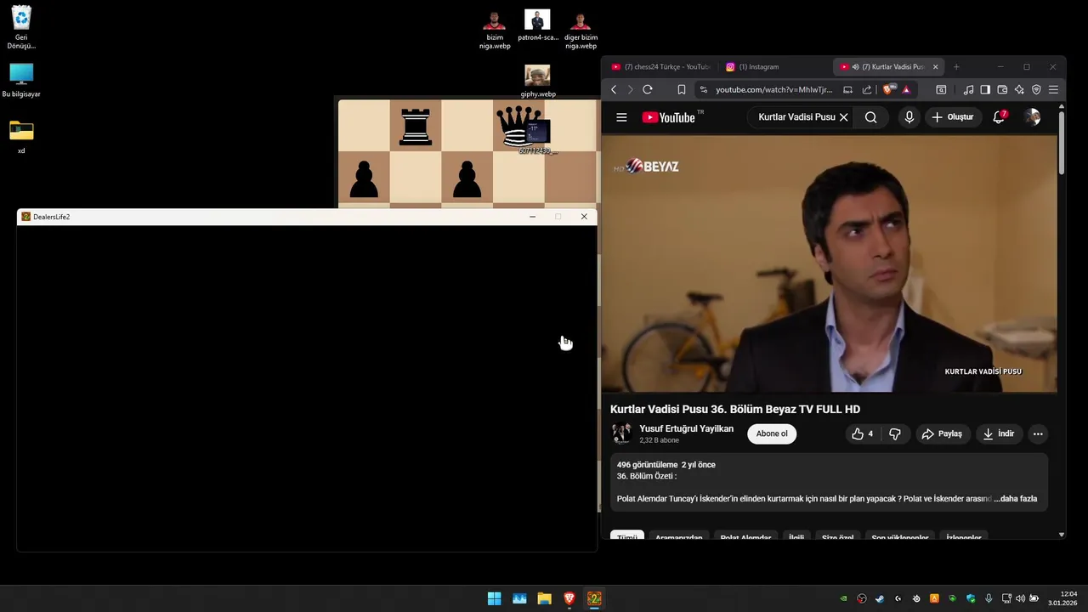Screen dimensions: 1088x612
Task: Reload the YouTube page
Action: pos(648,89)
